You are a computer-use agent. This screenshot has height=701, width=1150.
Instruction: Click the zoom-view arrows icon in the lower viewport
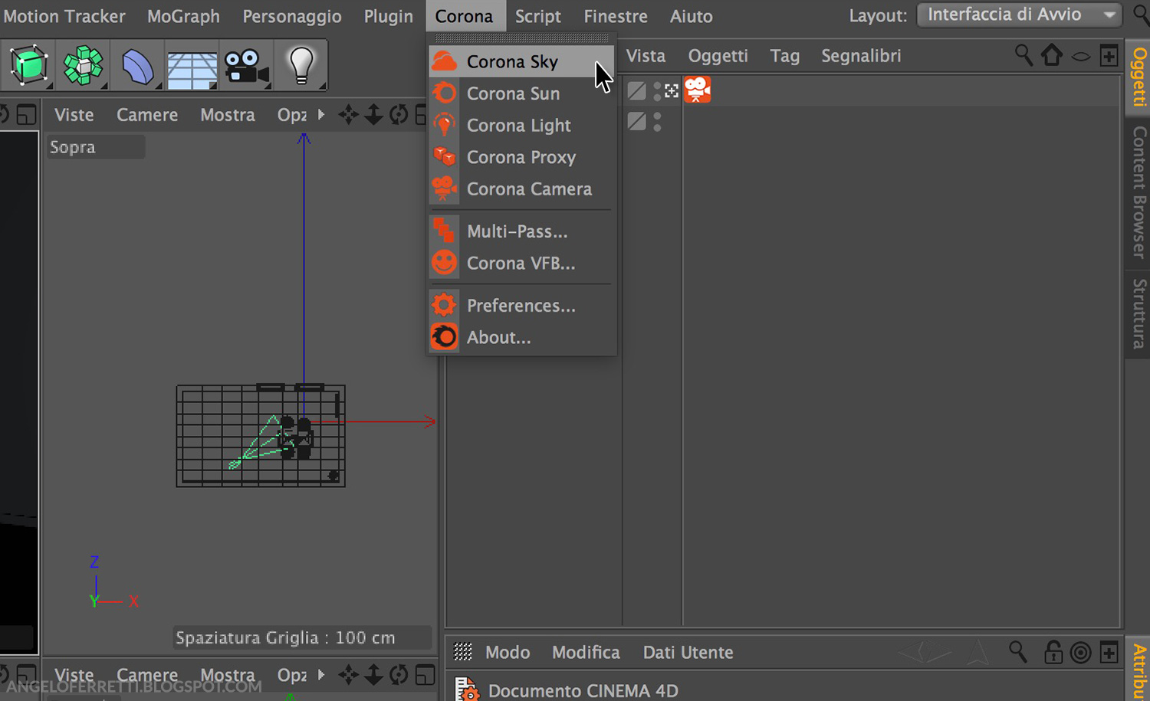(x=373, y=675)
